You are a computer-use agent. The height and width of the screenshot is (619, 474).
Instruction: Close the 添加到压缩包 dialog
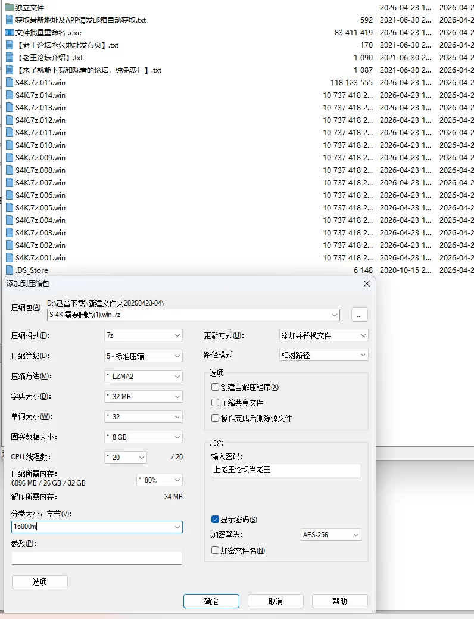[x=367, y=284]
